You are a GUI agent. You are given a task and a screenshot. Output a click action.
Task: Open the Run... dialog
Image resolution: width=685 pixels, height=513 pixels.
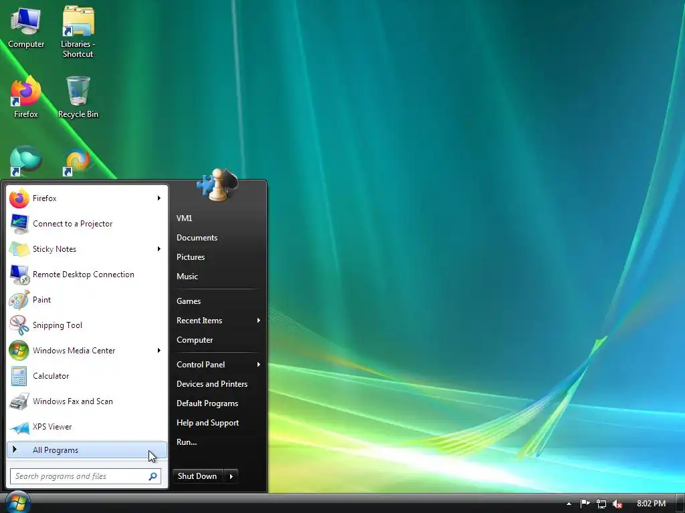[x=187, y=442]
